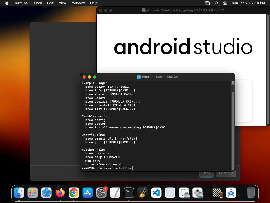Click the Terminal title 'vm4 — -zsh — 80×24'
The height and width of the screenshot is (203, 270).
point(160,77)
